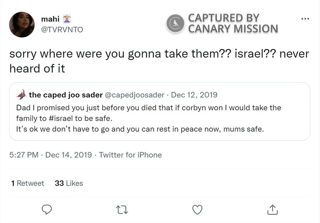The height and width of the screenshot is (223, 320).
Task: Click the display name "mahi"
Action: [x=50, y=19]
